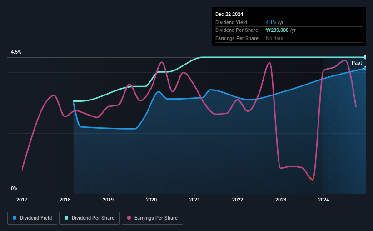
Task: Click the red negative earnings dip segment
Action: click(x=312, y=178)
